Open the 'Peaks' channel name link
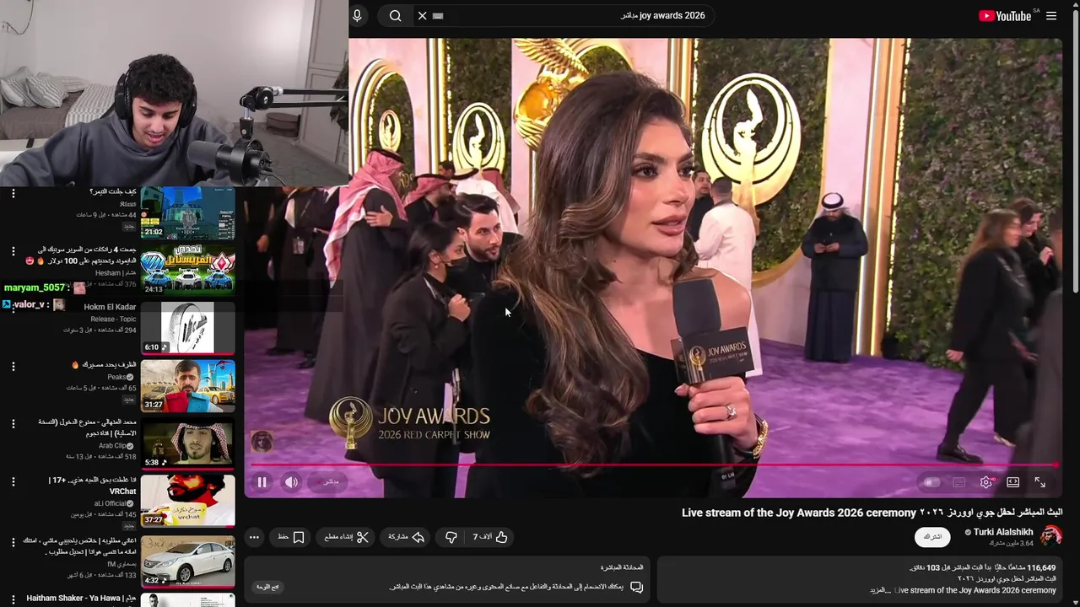This screenshot has width=1080, height=607. pyautogui.click(x=116, y=377)
